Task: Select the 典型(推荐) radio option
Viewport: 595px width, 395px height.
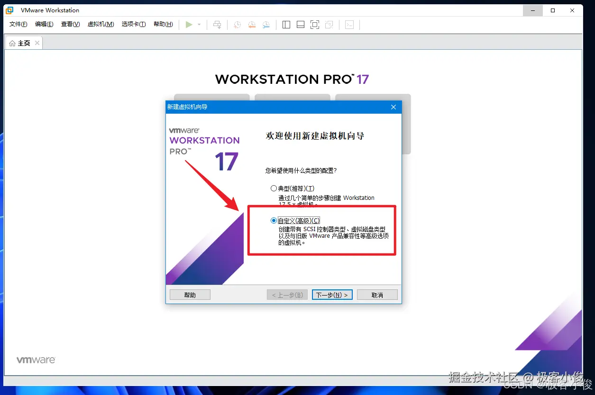Action: (274, 189)
